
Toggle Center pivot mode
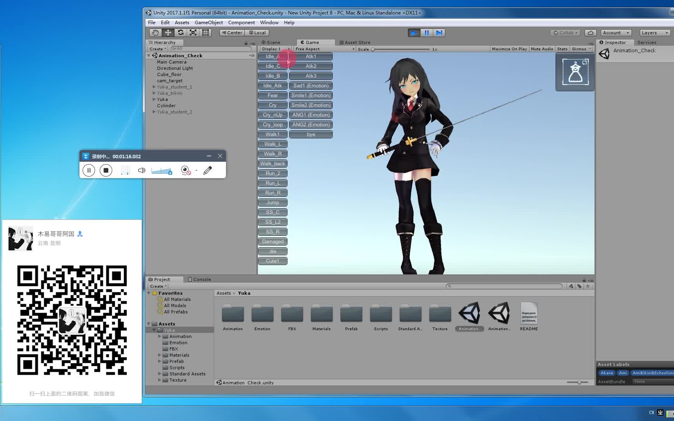(231, 32)
